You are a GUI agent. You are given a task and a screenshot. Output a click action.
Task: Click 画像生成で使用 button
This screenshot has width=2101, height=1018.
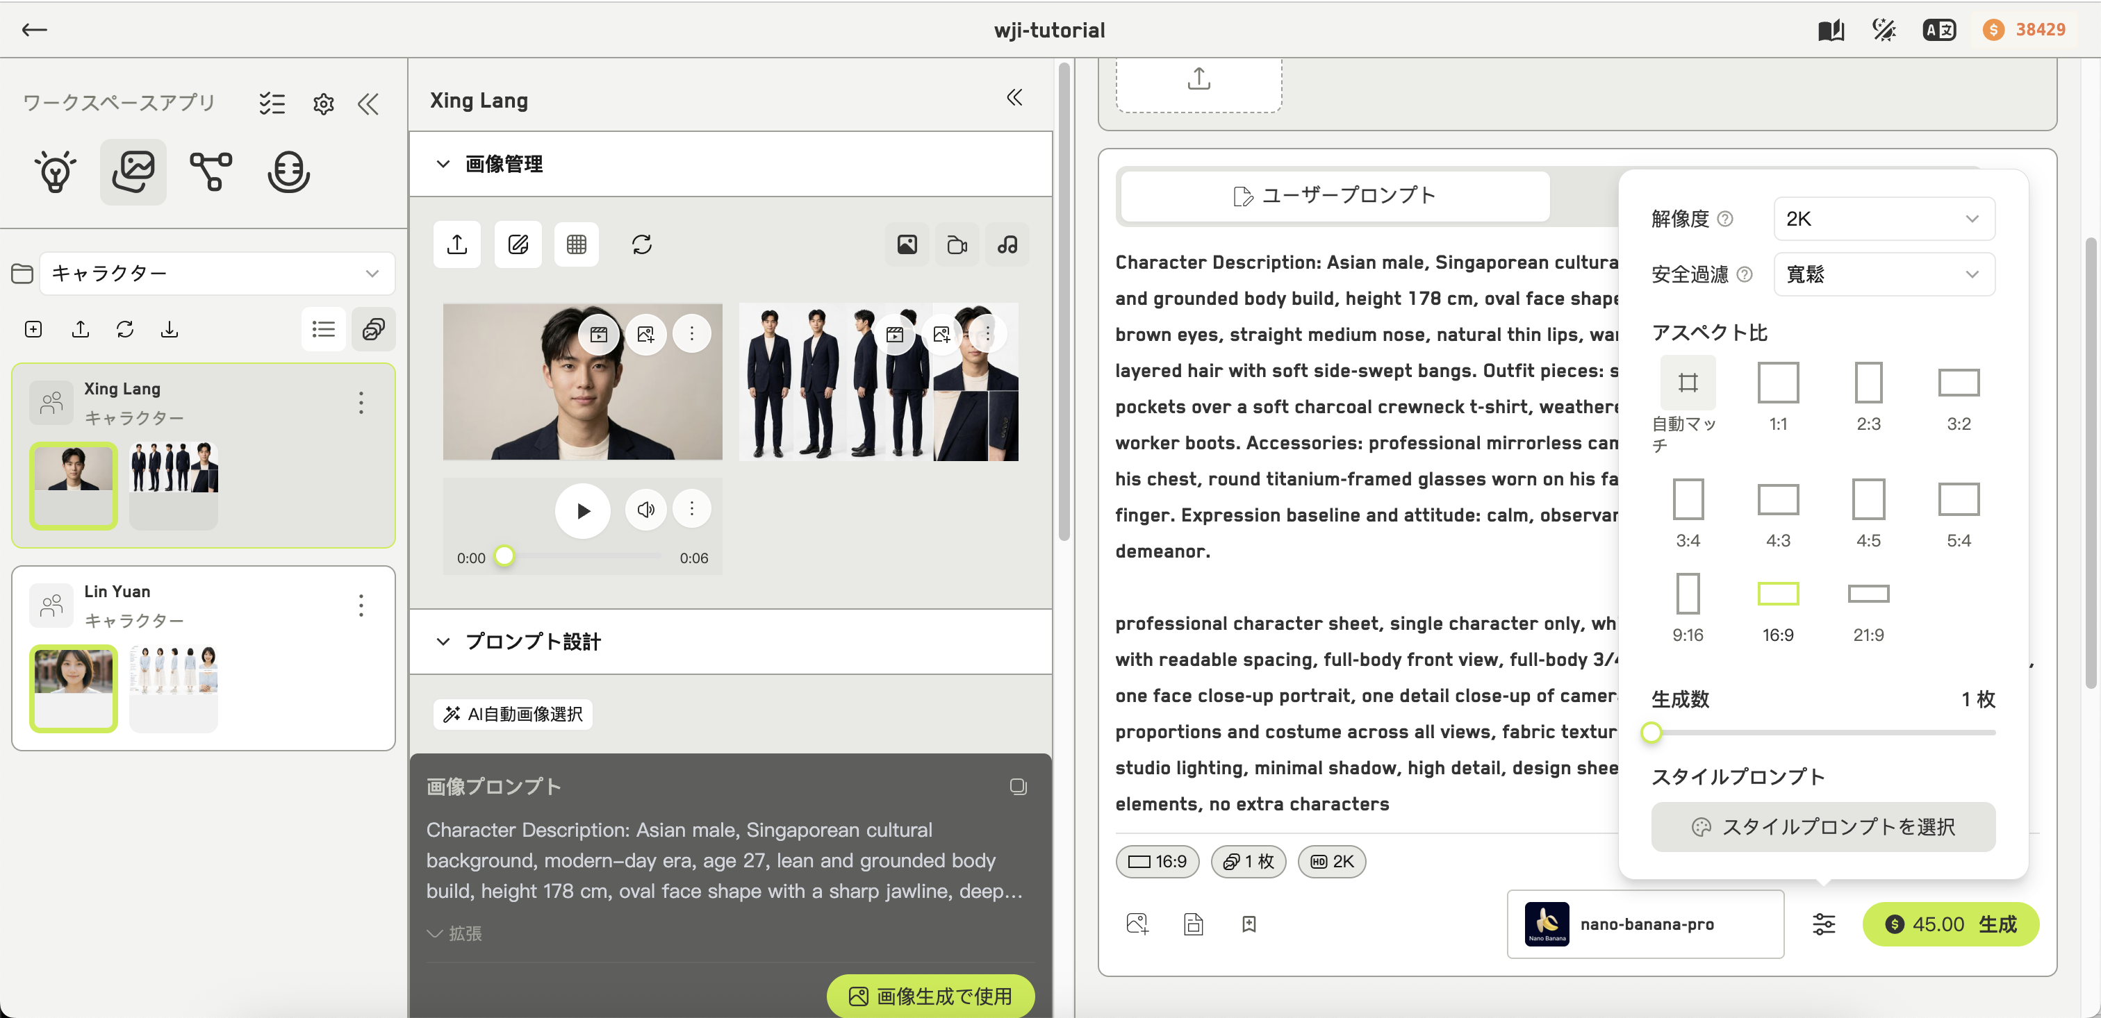[x=930, y=996]
